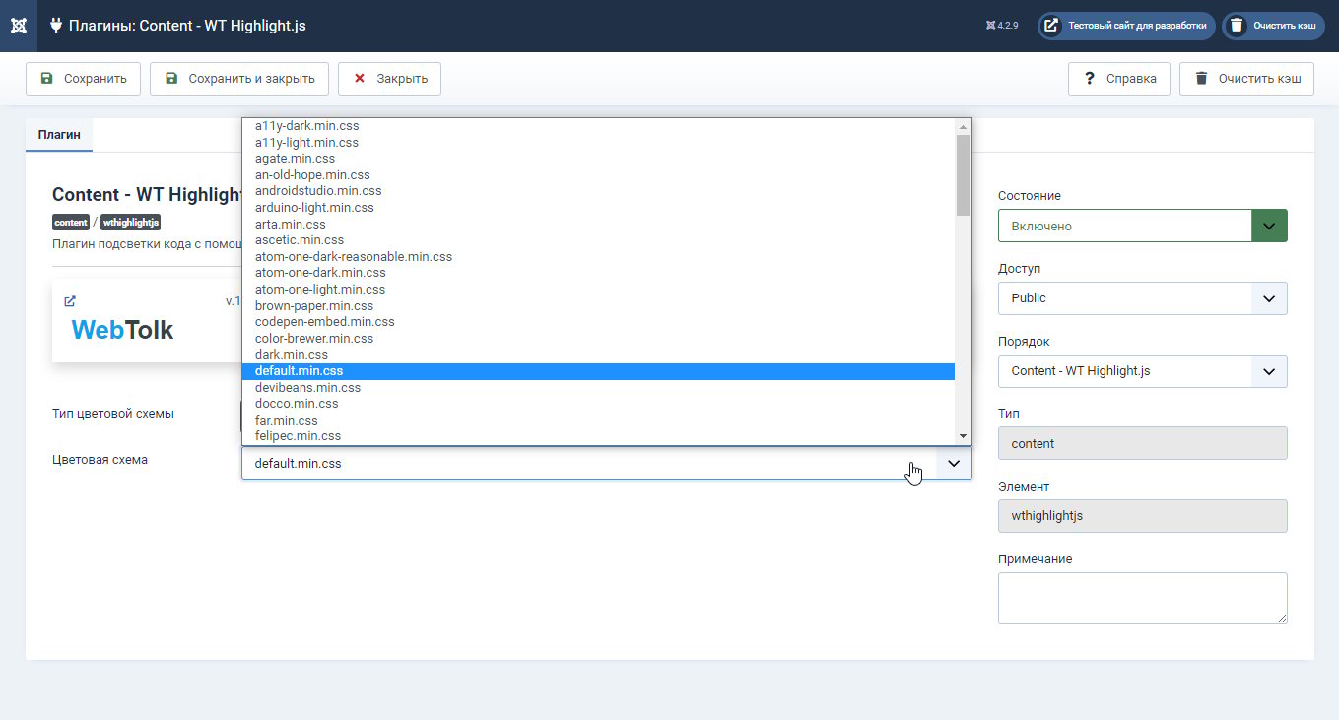Select a11y-dark.min.css from the list
The height and width of the screenshot is (720, 1339).
(598, 126)
